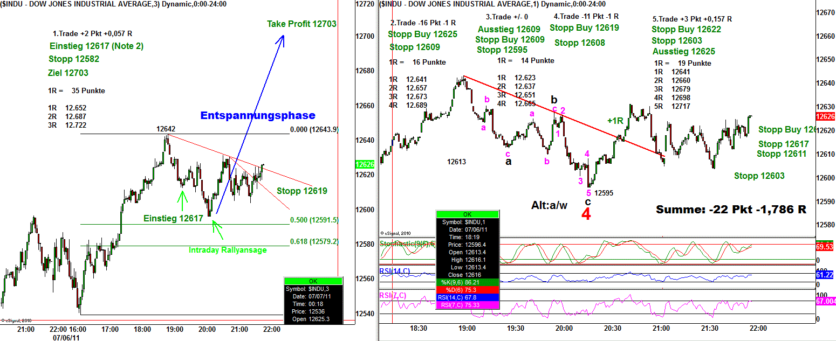The width and height of the screenshot is (836, 341).
Task: Click the magenta 67.004 RSI value tag
Action: 826,301
